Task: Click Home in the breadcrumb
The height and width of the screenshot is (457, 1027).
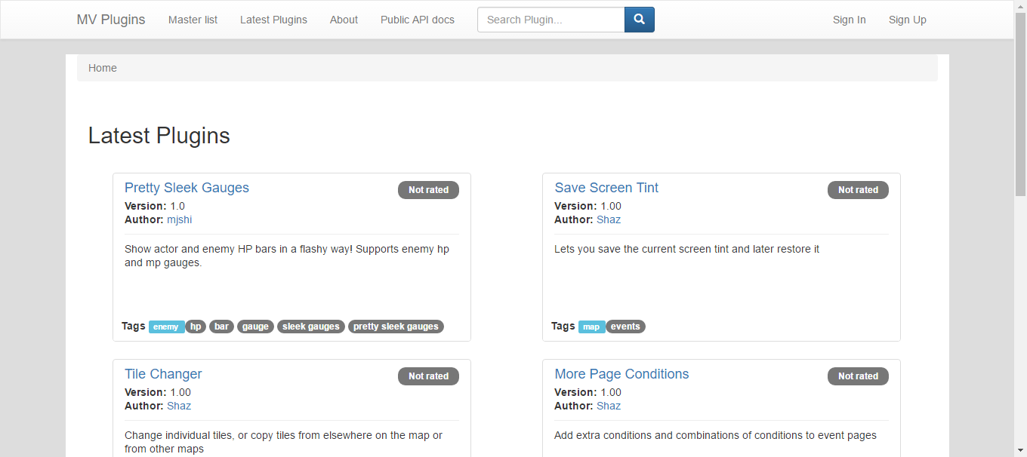Action: click(x=103, y=68)
